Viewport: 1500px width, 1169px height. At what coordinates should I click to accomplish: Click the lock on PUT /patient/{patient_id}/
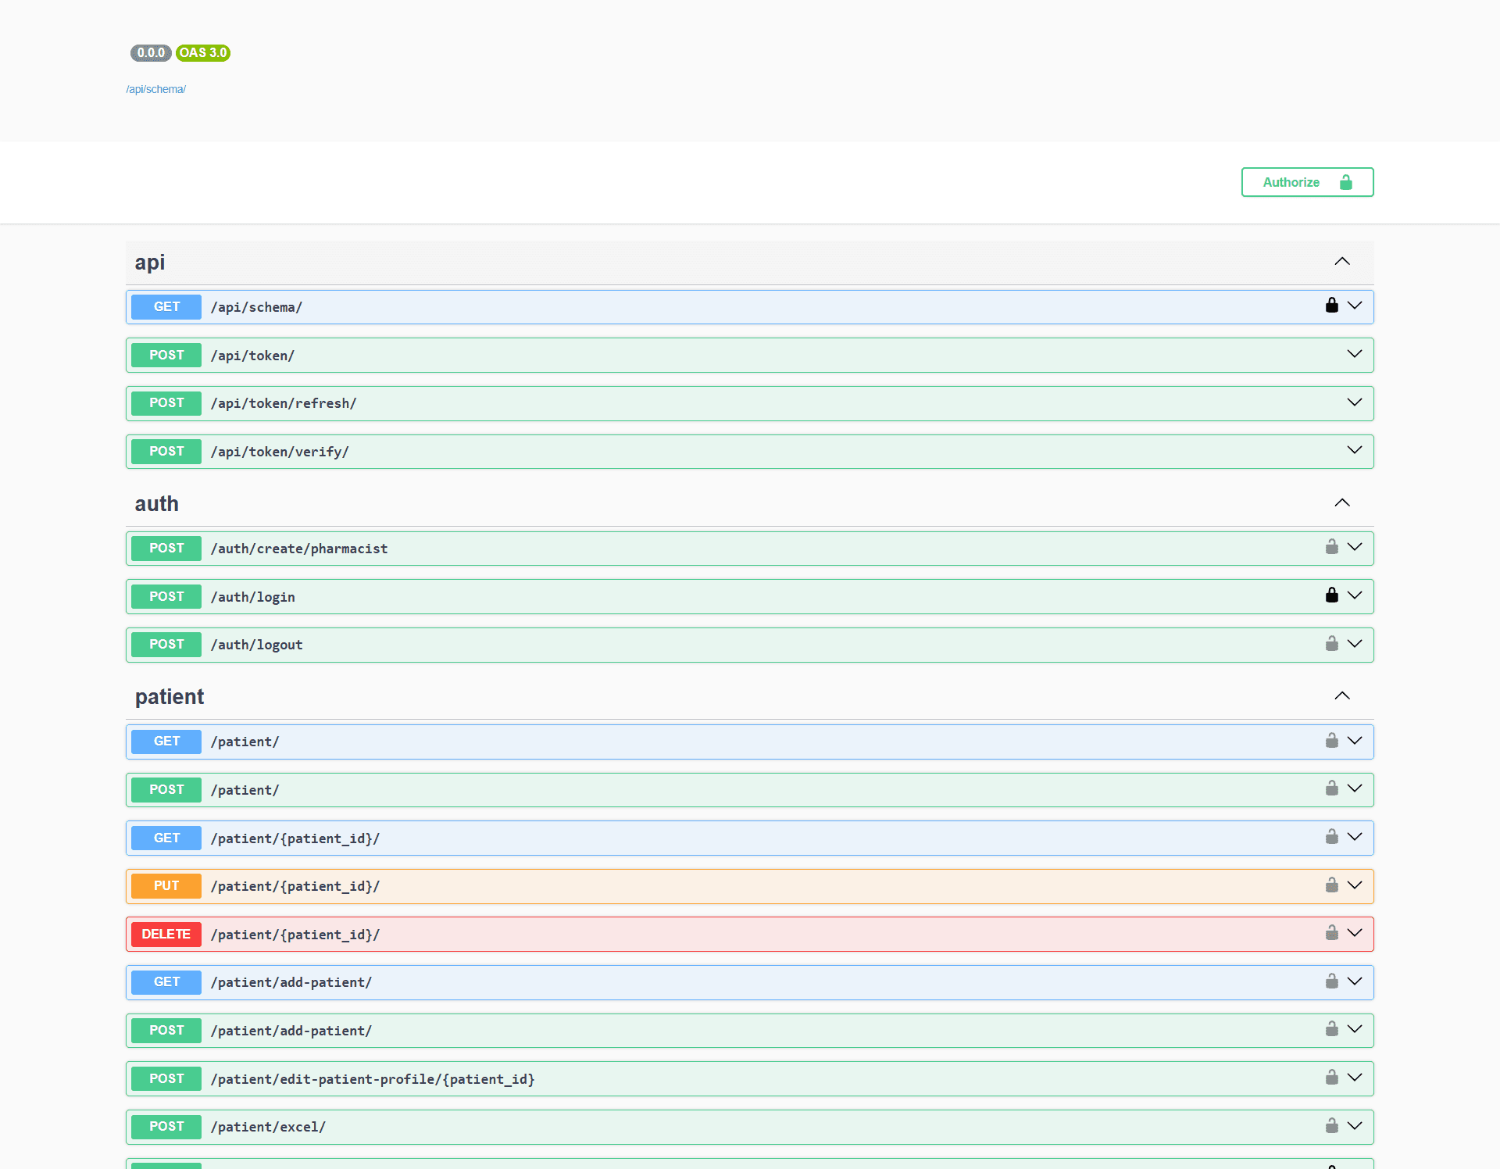[x=1331, y=885]
